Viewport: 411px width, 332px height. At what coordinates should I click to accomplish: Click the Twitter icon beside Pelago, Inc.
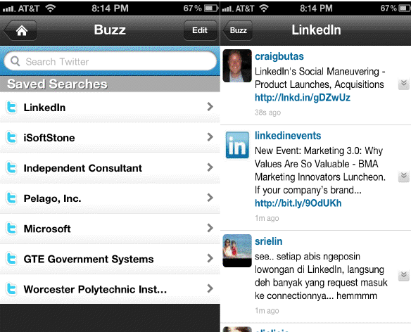pyautogui.click(x=11, y=198)
